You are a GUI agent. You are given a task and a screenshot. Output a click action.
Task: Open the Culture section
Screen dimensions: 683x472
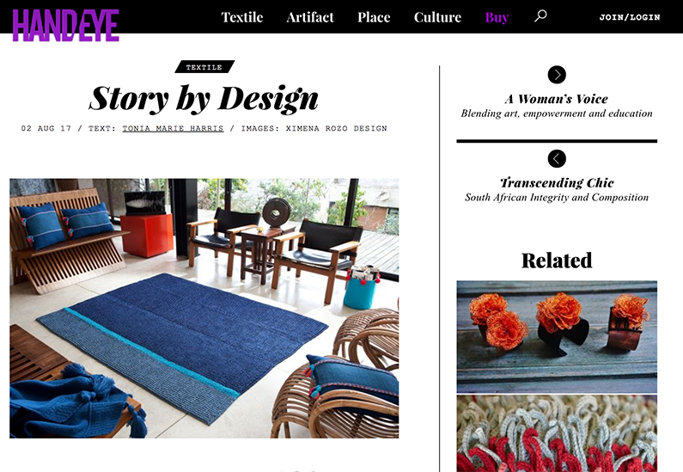[x=437, y=17]
